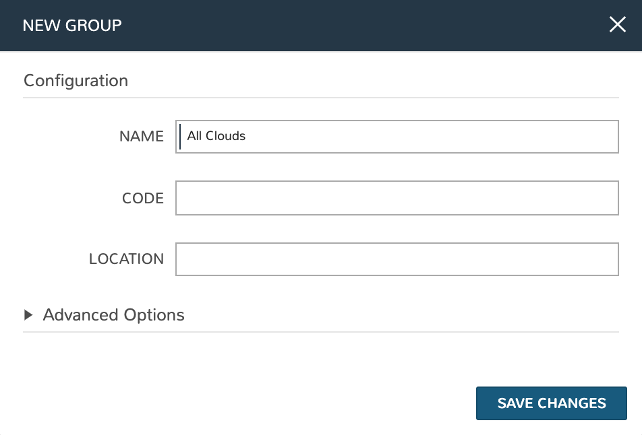This screenshot has height=435, width=642.
Task: Click the divider line below Advanced Options
Action: 321,332
